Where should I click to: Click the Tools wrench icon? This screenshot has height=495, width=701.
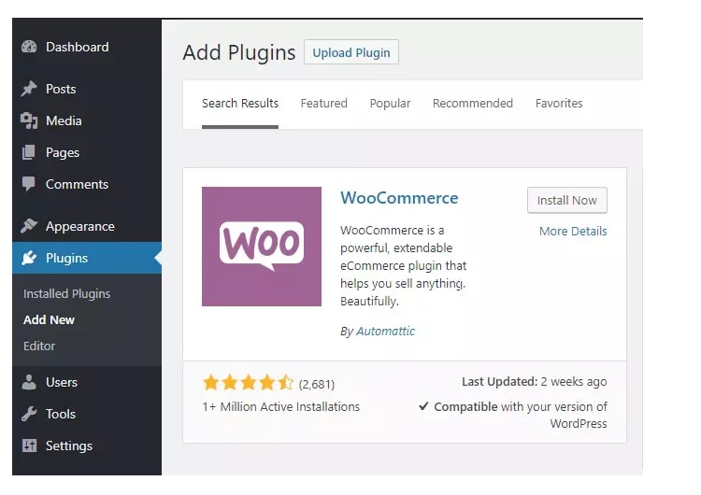tap(29, 414)
